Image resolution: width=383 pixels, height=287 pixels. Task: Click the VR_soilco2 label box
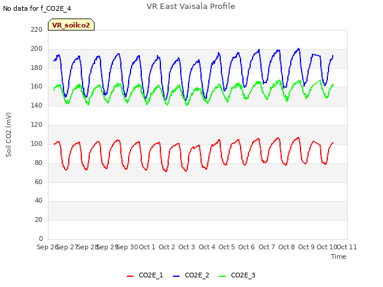71,25
